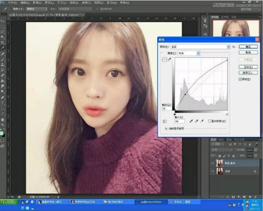
Task: Toggle the sample ring checkbox in options bar
Action: 97,9
